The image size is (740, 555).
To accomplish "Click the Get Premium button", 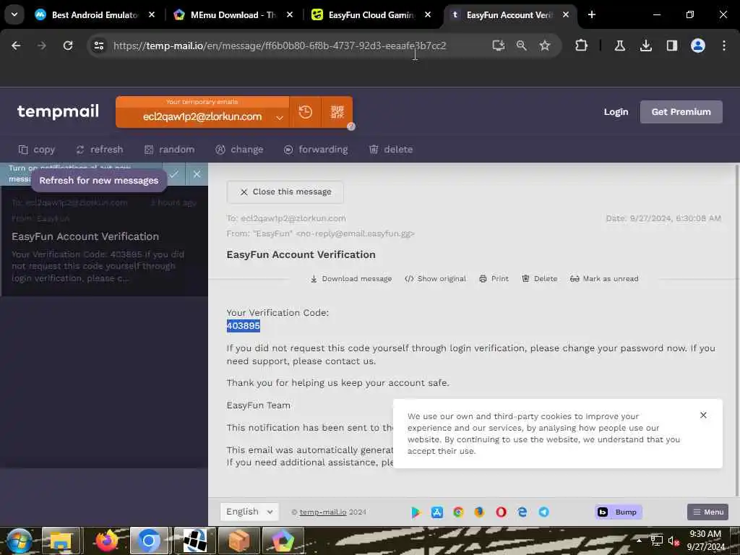I will coord(681,112).
